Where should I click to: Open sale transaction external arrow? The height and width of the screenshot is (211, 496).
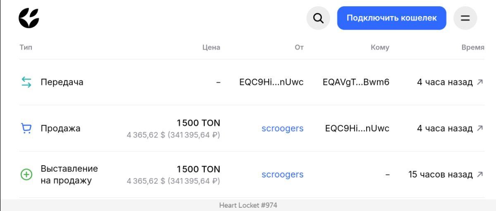click(480, 128)
